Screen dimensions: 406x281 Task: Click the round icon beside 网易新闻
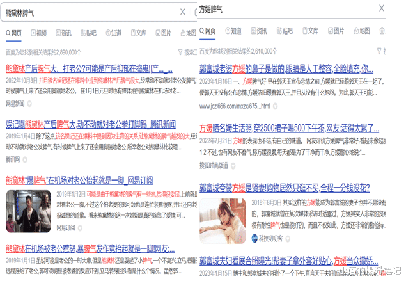coord(29,104)
